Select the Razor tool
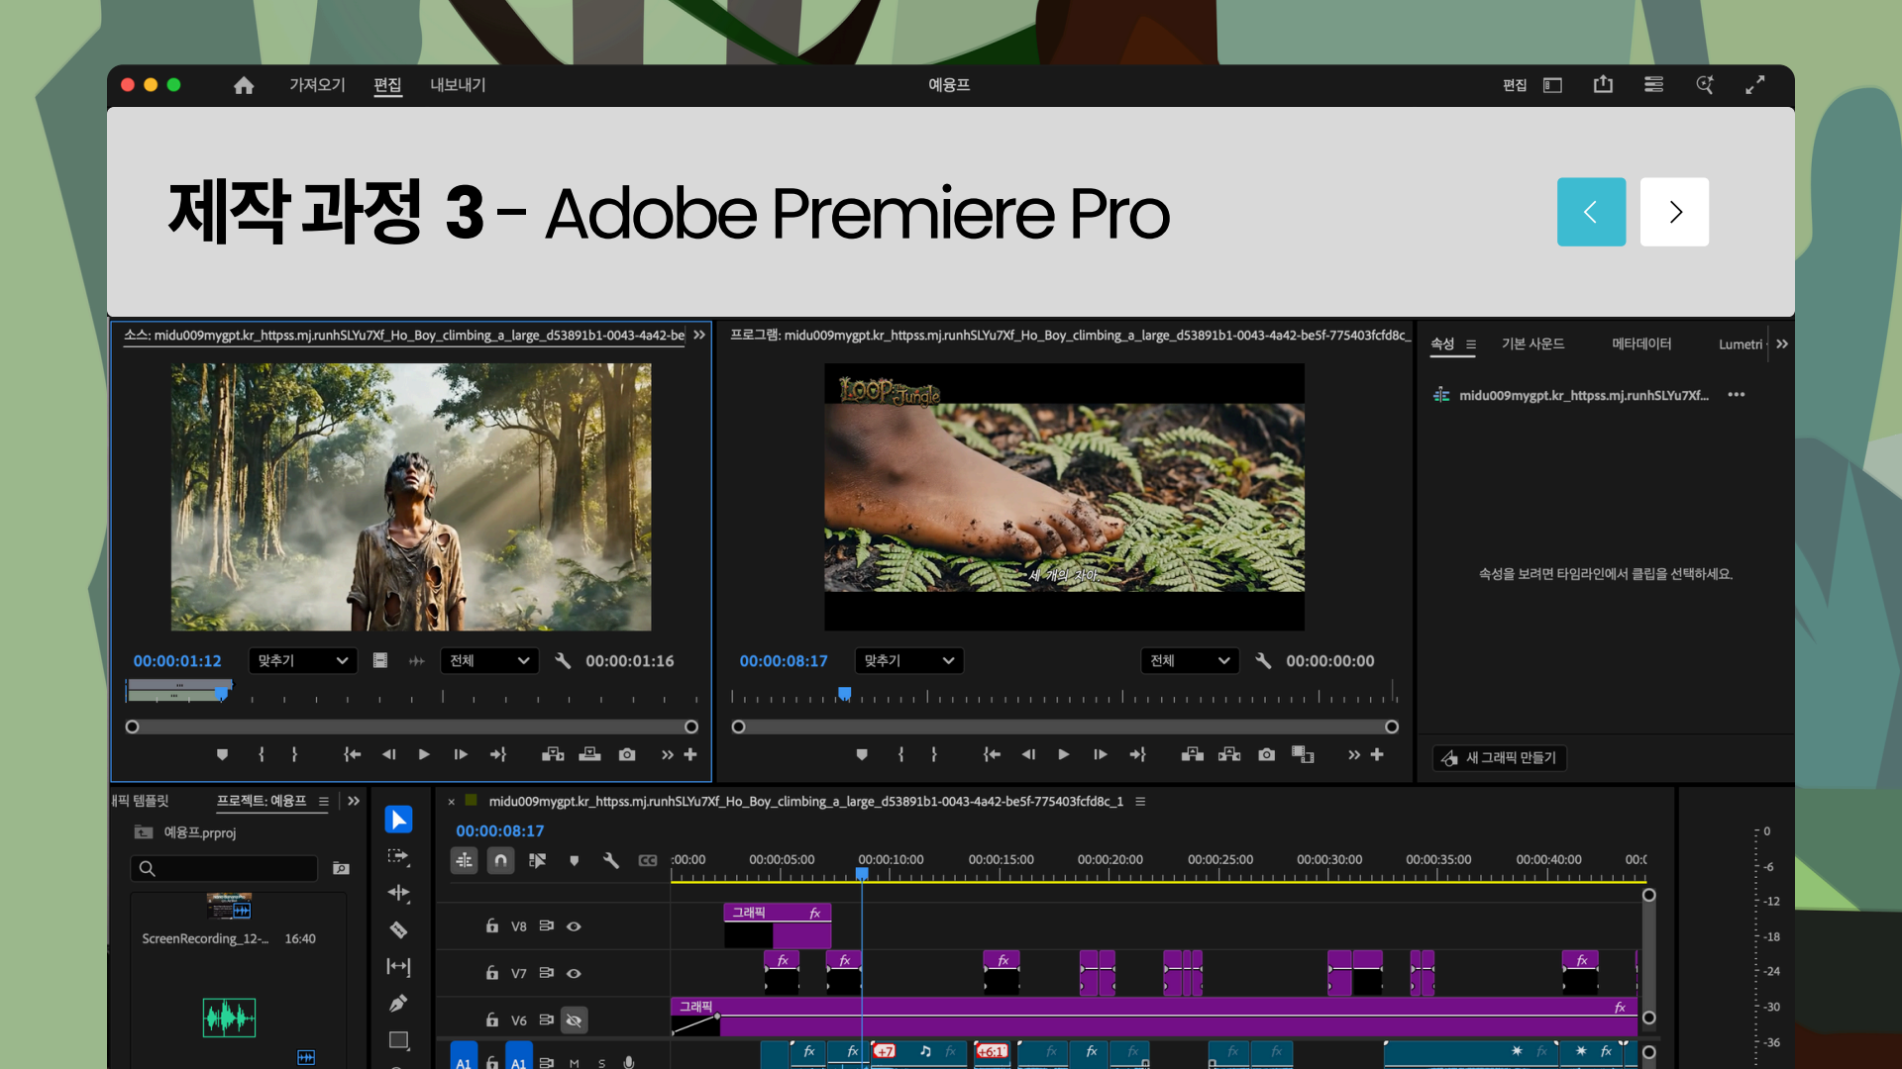This screenshot has height=1069, width=1902. (x=398, y=929)
